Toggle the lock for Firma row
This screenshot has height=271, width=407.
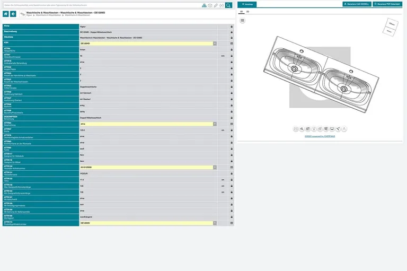pyautogui.click(x=232, y=25)
